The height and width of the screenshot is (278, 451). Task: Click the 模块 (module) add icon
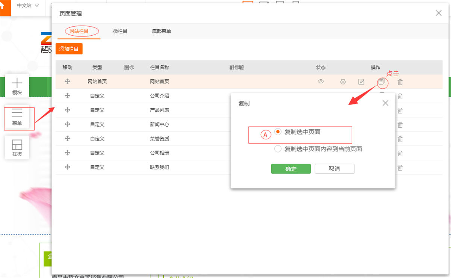[x=17, y=86]
